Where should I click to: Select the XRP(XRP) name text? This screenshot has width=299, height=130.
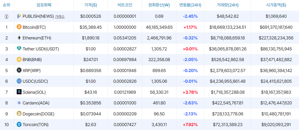(x=31, y=71)
